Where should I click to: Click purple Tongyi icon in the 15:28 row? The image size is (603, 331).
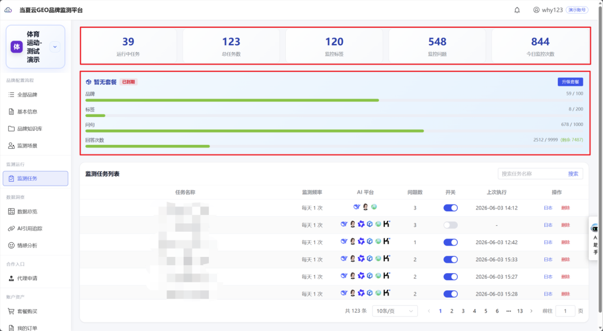361,293
